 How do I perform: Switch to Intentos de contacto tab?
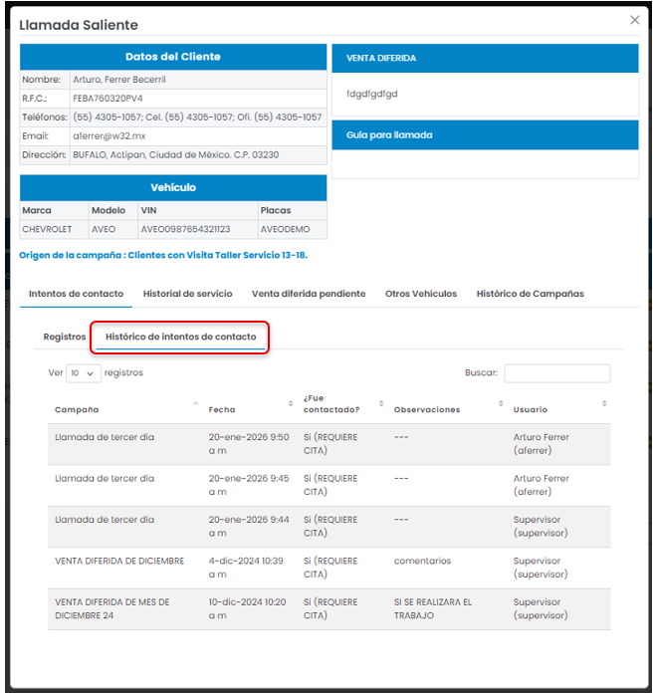coord(77,294)
